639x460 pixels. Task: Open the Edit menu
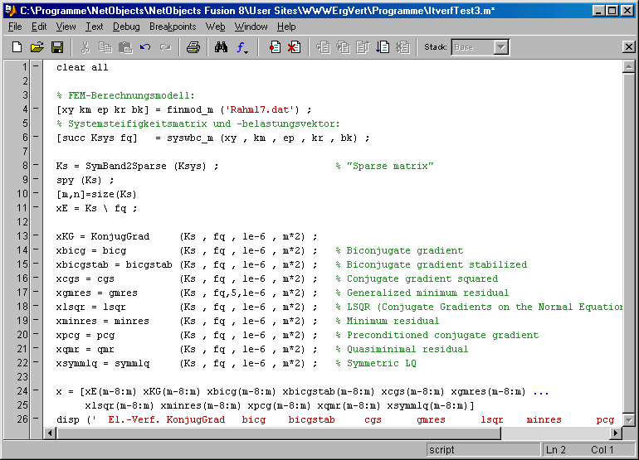coord(39,27)
